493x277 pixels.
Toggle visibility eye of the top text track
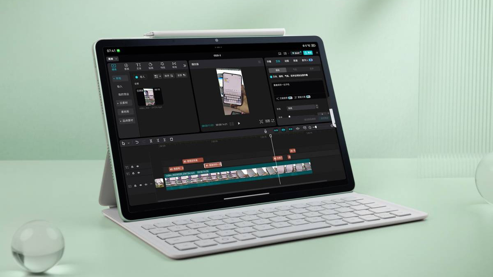click(138, 167)
